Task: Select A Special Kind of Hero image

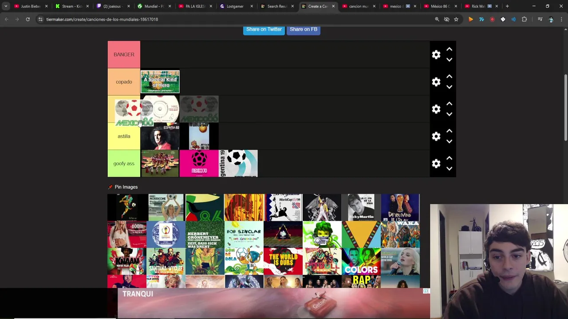Action: [160, 82]
